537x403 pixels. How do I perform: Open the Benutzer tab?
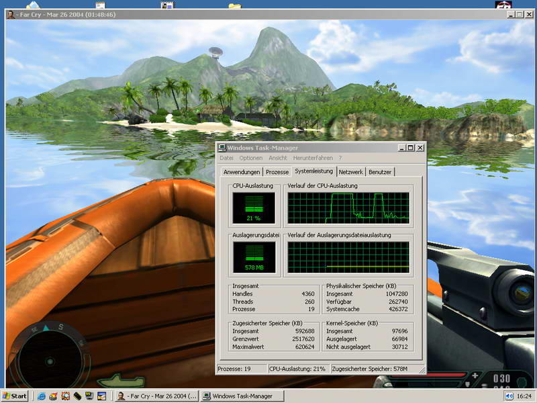pyautogui.click(x=380, y=172)
